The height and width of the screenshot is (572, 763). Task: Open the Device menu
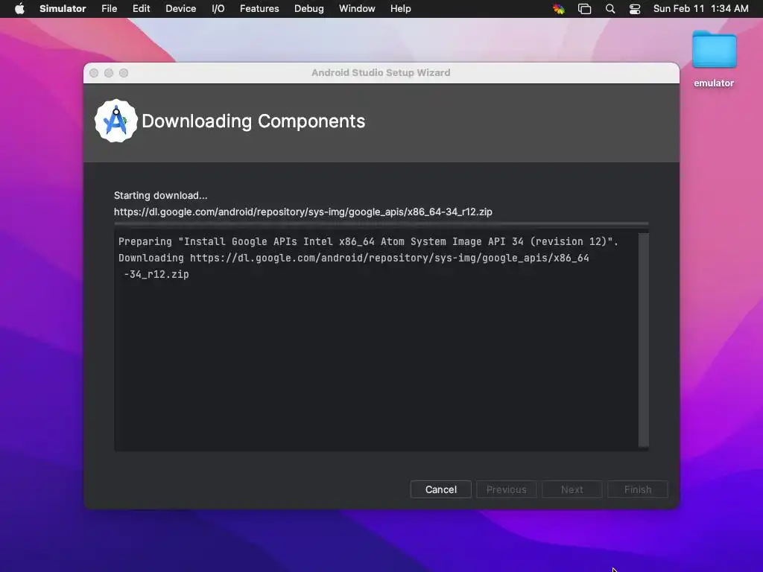click(180, 9)
